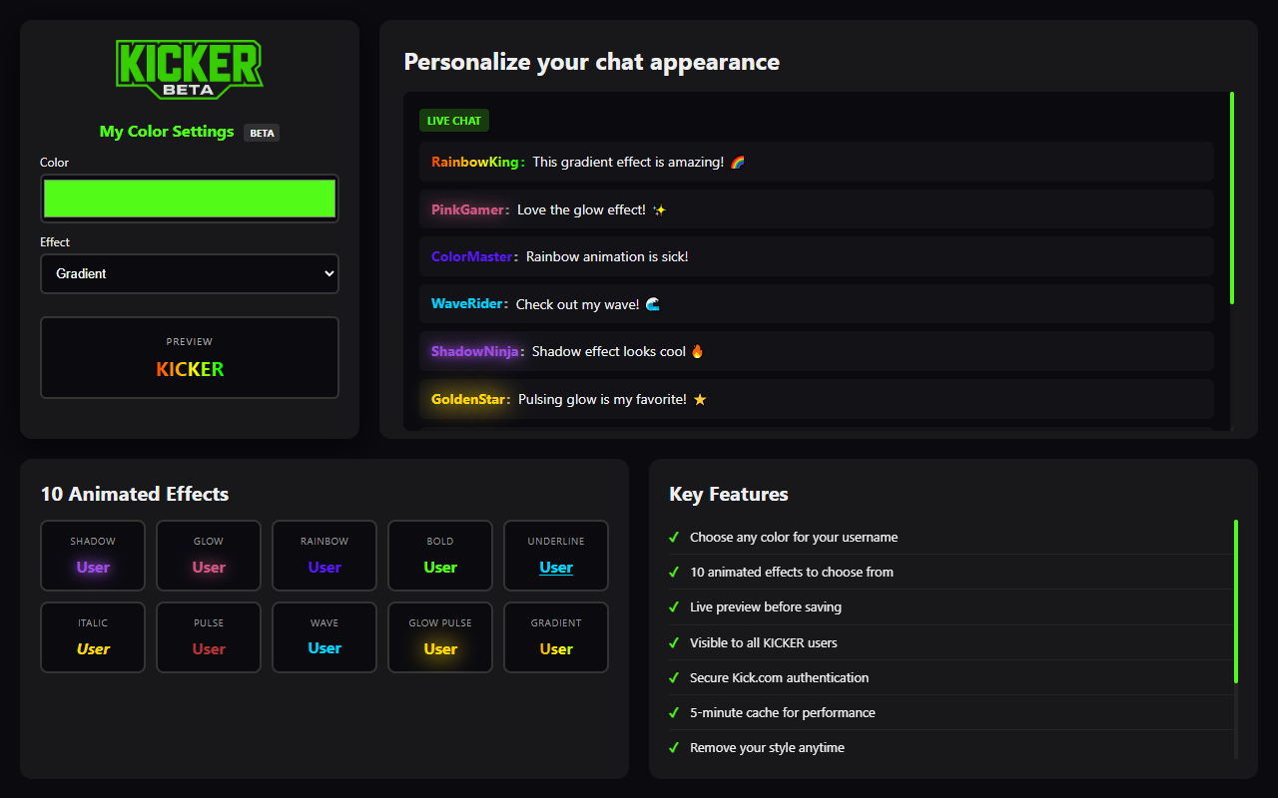1278x798 pixels.
Task: Click the fire emoji in ShadowNinja's message
Action: 698,351
